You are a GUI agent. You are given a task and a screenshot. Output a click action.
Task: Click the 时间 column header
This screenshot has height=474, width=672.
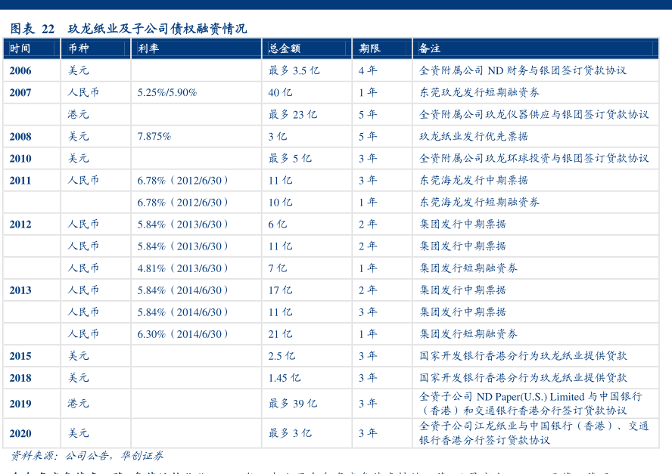20,48
